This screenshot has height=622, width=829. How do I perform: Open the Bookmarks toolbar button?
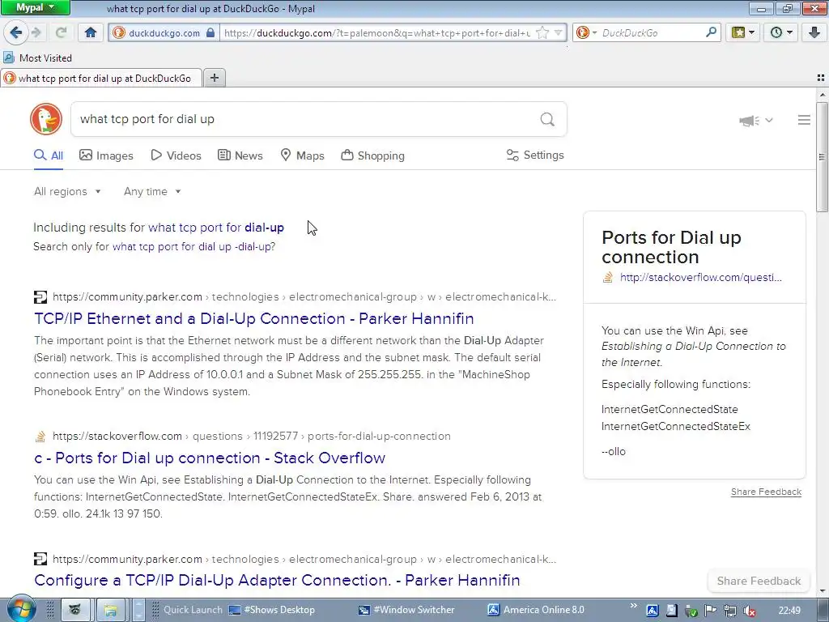pyautogui.click(x=743, y=32)
